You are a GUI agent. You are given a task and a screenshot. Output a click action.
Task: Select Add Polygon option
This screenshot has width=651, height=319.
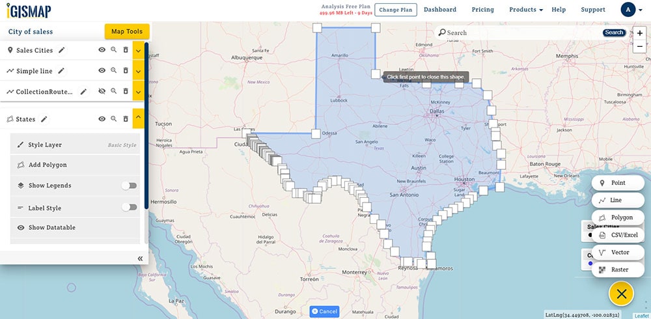(x=75, y=165)
